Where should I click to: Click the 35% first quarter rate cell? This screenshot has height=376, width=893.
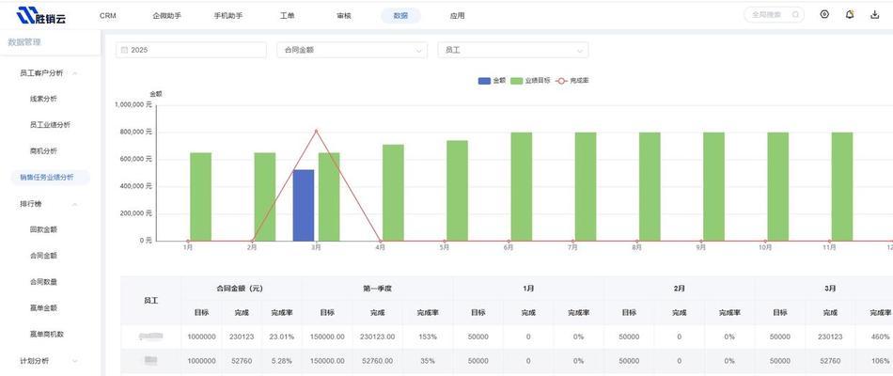[428, 361]
